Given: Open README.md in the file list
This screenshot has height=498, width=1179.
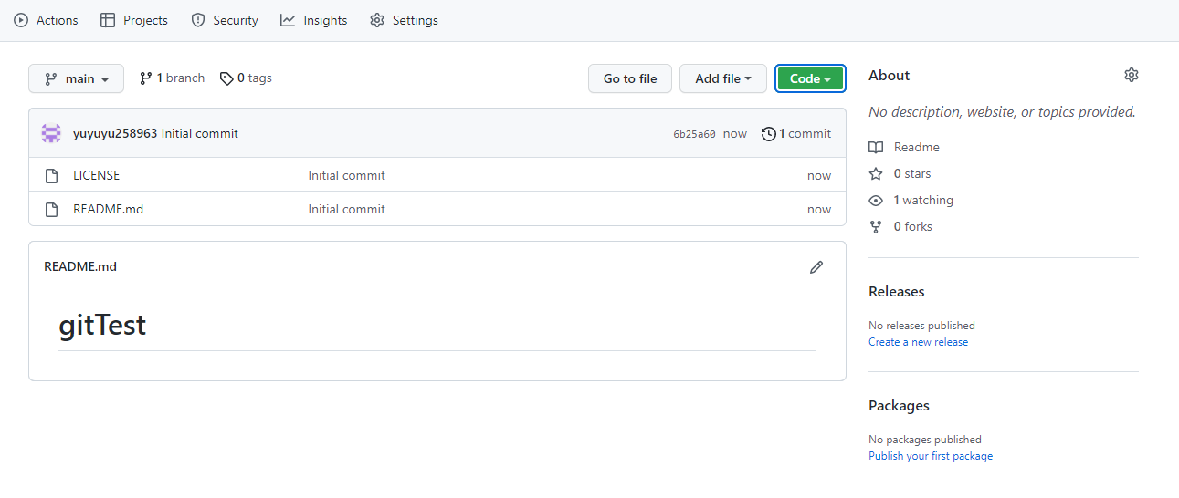Looking at the screenshot, I should tap(108, 209).
